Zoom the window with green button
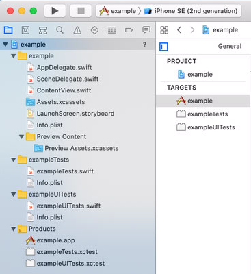The width and height of the screenshot is (251, 274). [x=34, y=11]
